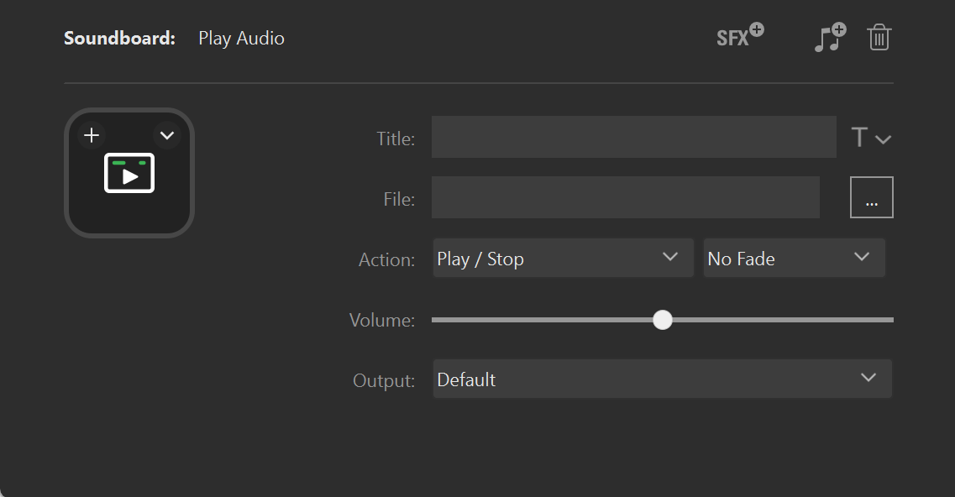Viewport: 955px width, 497px height.
Task: Open the Action dropdown showing Play / Stop
Action: [562, 258]
